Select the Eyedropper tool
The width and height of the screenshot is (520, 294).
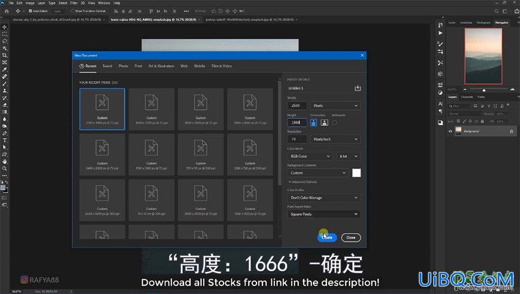coord(5,69)
